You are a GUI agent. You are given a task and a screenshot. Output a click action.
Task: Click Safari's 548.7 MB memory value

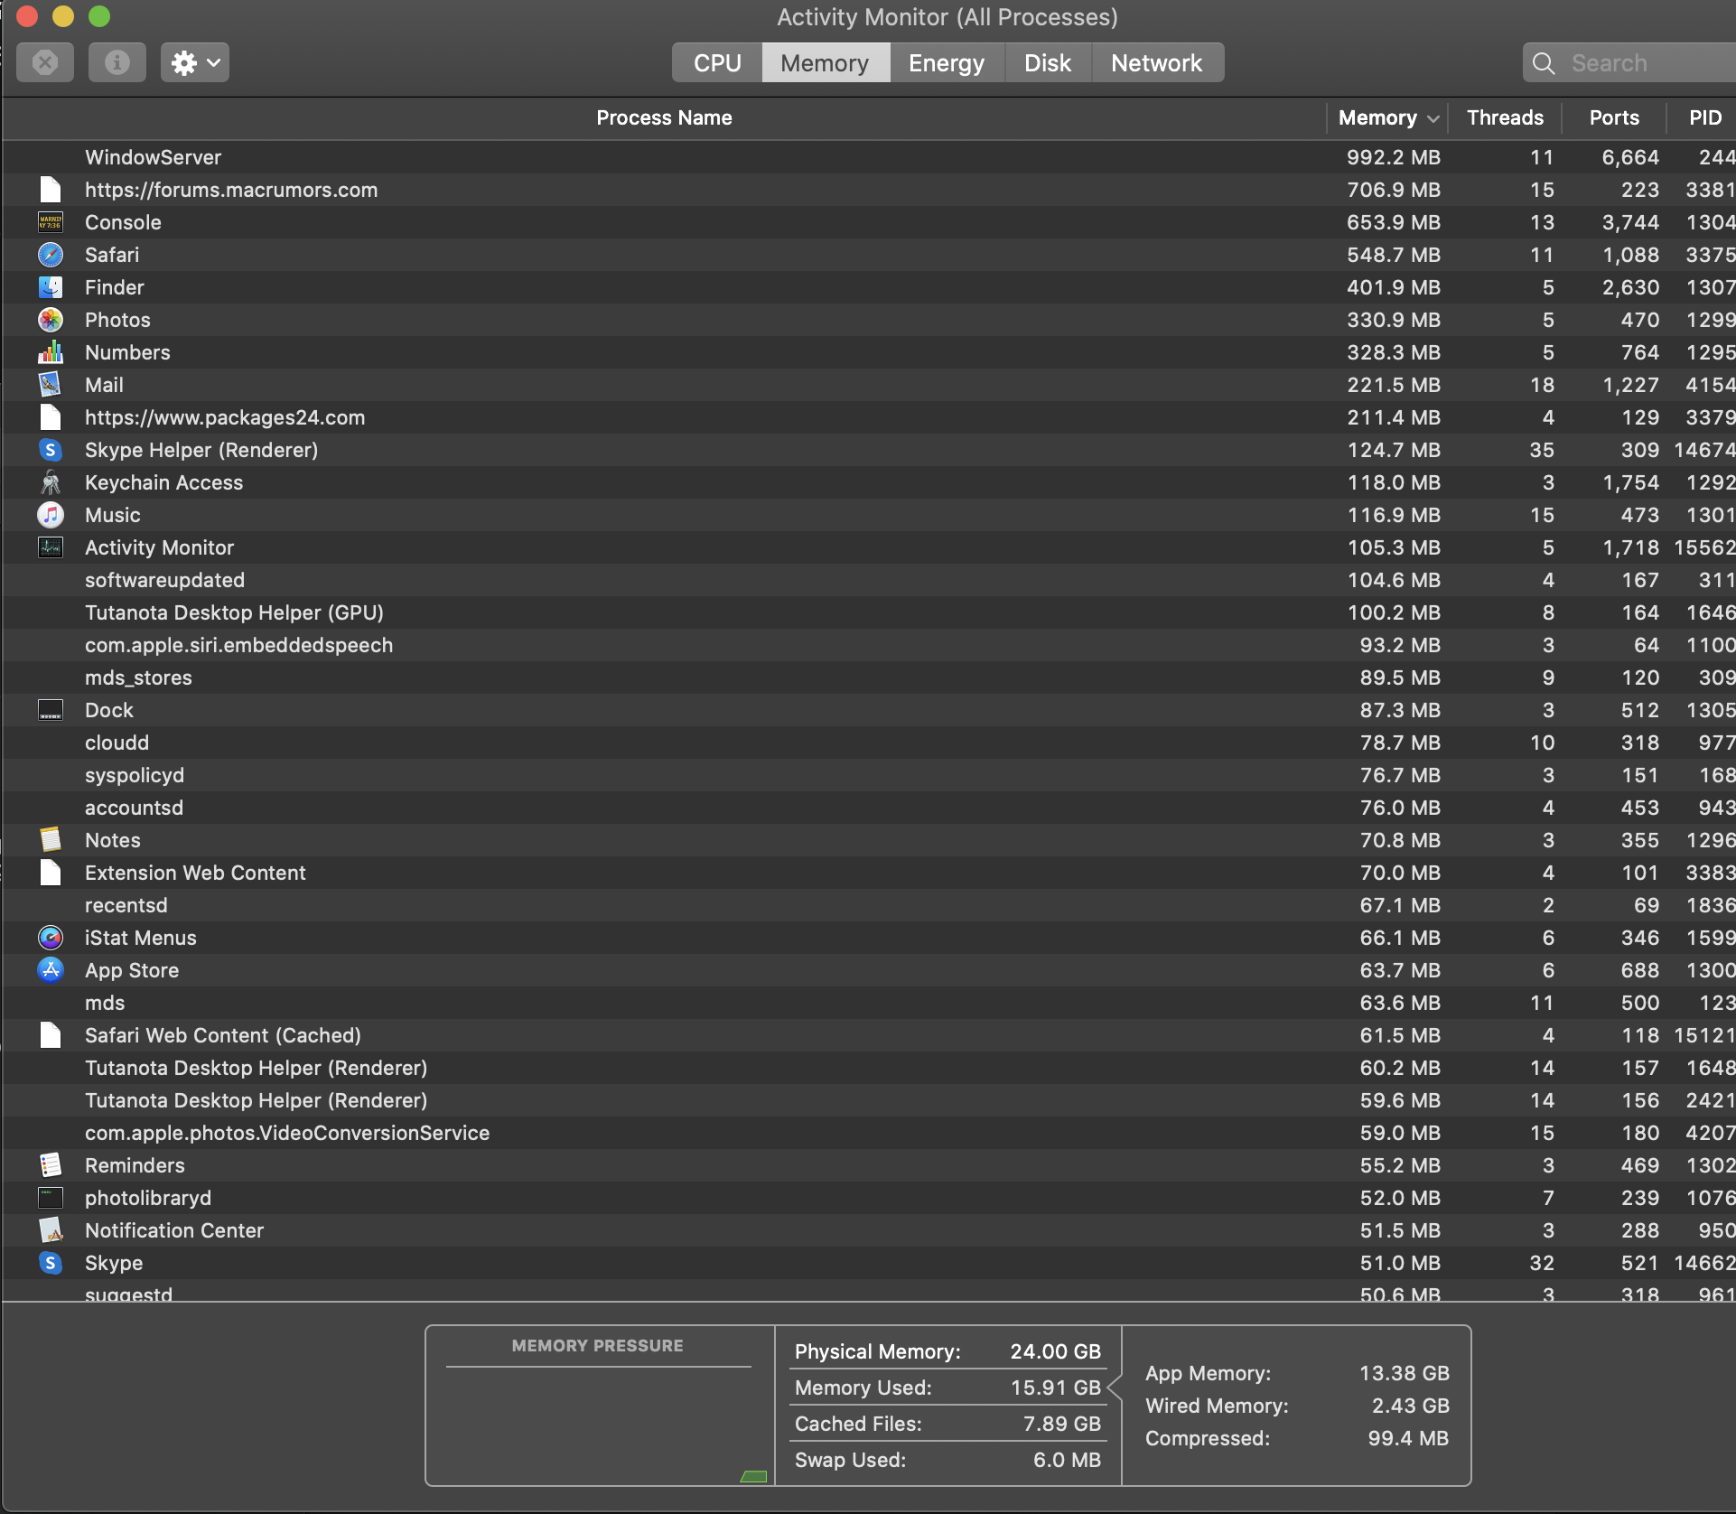1394,255
